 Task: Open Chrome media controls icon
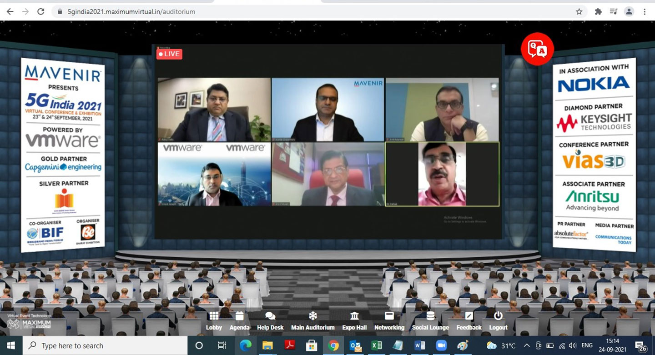pos(614,12)
